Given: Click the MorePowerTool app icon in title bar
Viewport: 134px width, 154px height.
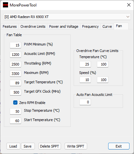Looking at the screenshot, I should tap(5, 5).
